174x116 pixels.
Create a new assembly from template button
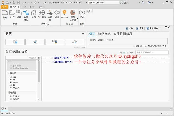coord(35,42)
